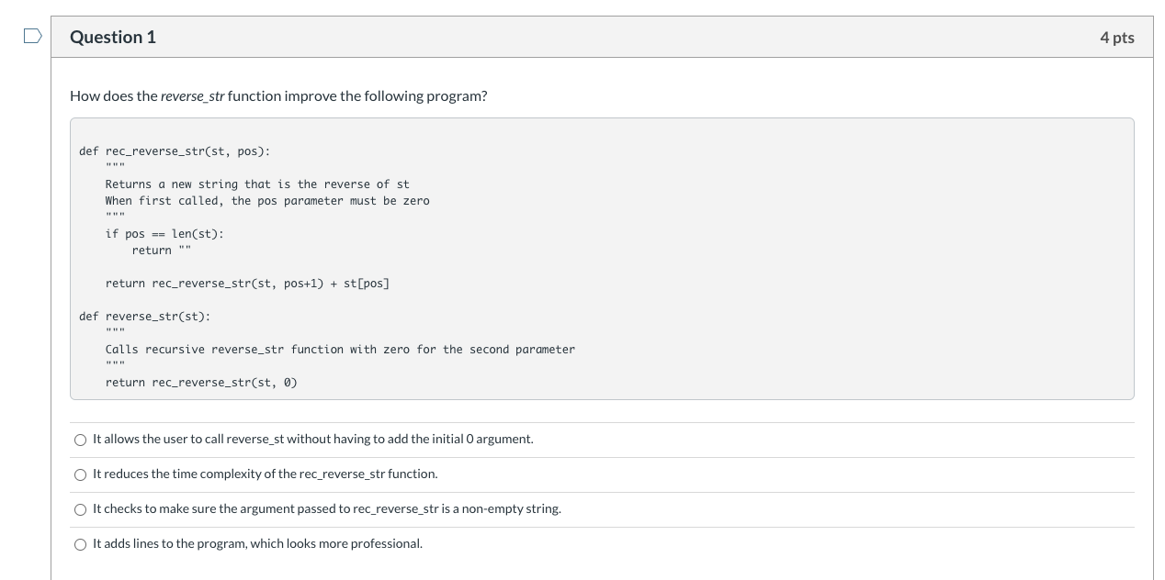This screenshot has width=1165, height=580.
Task: Click the question prompt sentence
Action: (x=277, y=95)
